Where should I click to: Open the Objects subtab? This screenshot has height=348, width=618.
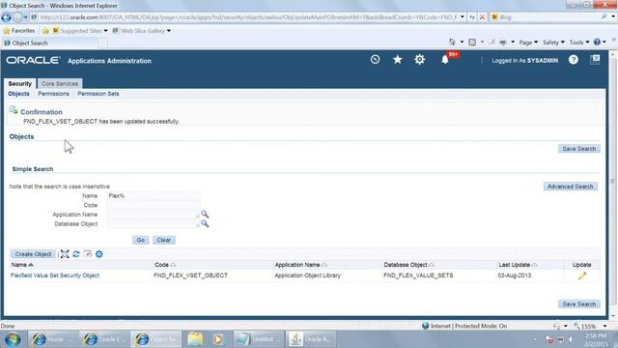18,94
